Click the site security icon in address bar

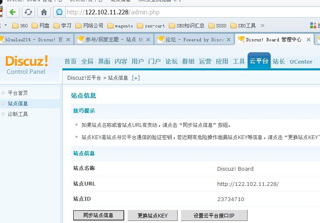pos(59,12)
